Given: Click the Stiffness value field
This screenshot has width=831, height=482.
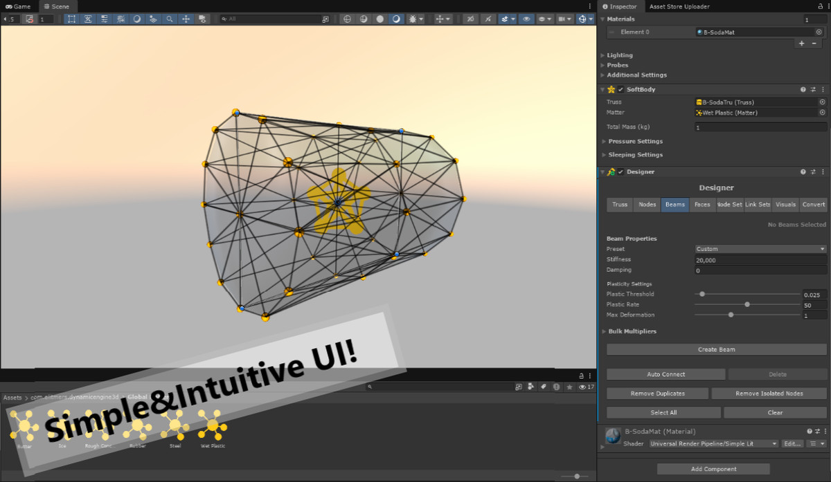Looking at the screenshot, I should tap(760, 260).
